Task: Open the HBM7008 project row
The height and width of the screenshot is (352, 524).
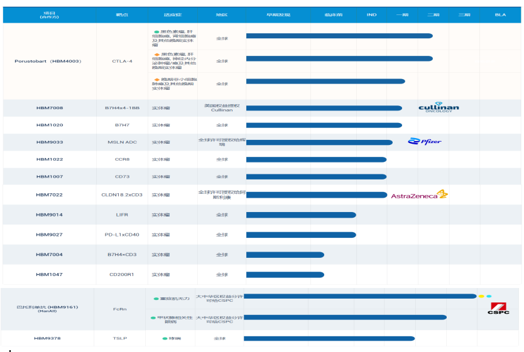Action: coord(49,108)
